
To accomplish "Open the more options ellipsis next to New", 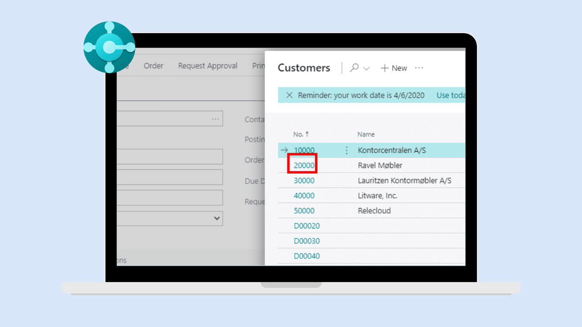I will pos(419,68).
